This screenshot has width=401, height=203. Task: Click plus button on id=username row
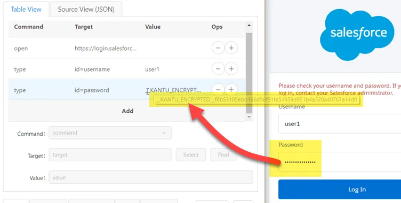coord(231,69)
